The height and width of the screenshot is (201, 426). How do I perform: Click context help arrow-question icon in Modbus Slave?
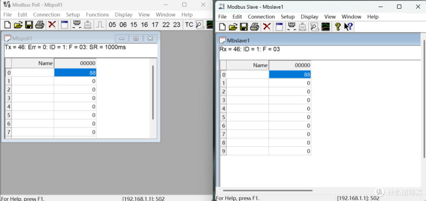tap(348, 27)
